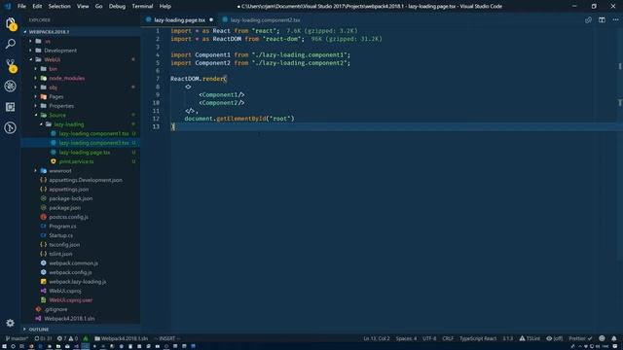Open the Debug menu
This screenshot has height=350, width=623.
(x=117, y=7)
